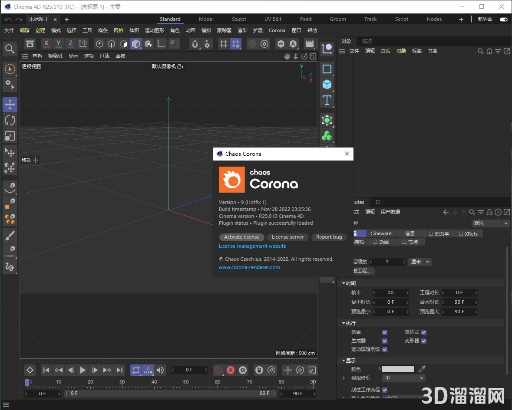
Task: Open the www.corona-renderer.com link
Action: click(249, 267)
